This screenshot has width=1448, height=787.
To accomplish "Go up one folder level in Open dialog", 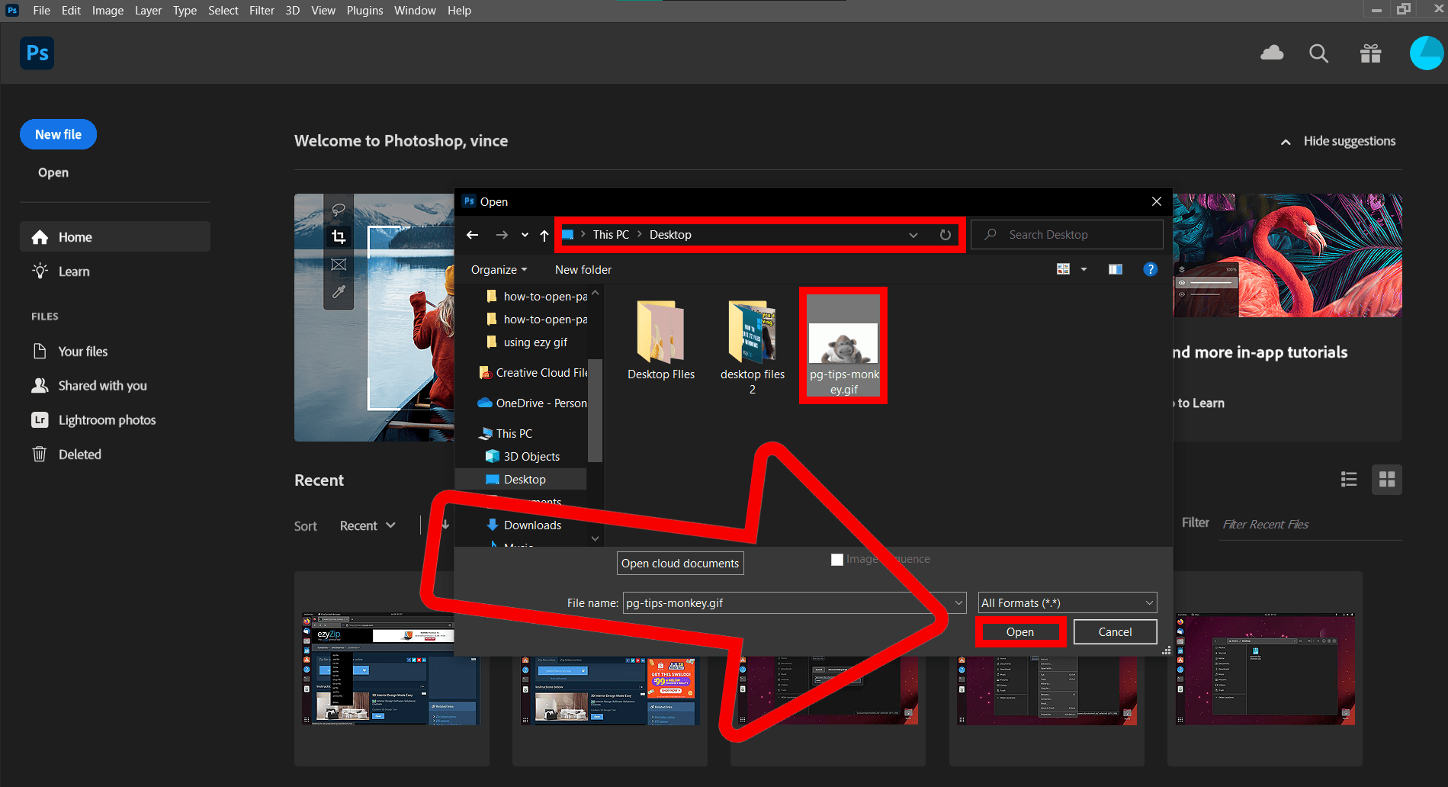I will point(544,235).
